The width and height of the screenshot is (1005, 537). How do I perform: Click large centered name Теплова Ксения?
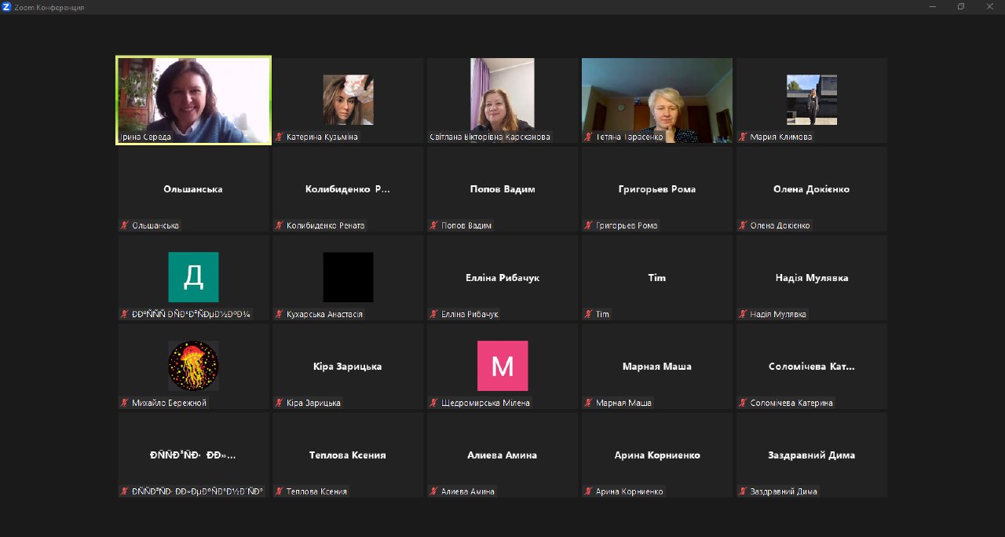pyautogui.click(x=348, y=455)
